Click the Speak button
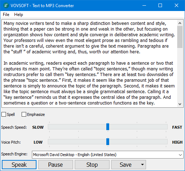The image size is (185, 171). tap(19, 165)
